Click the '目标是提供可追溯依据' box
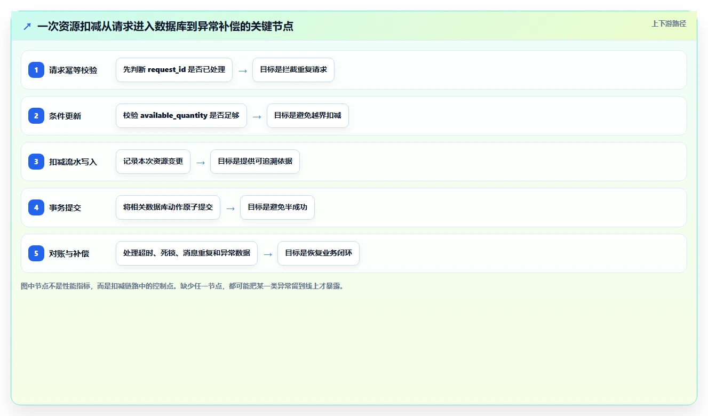Screen dimensions: 708x416 tap(255, 162)
